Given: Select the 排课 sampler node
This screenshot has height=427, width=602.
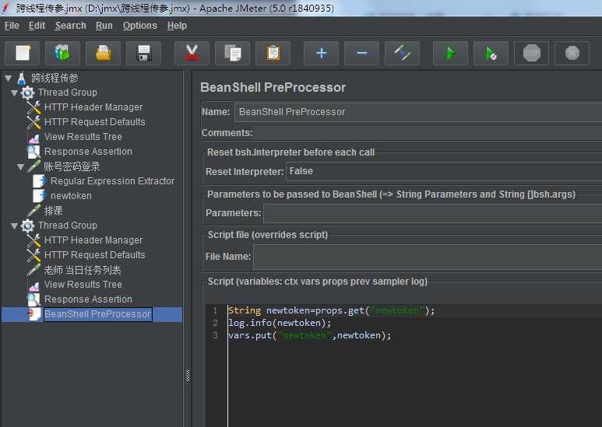Looking at the screenshot, I should [53, 211].
